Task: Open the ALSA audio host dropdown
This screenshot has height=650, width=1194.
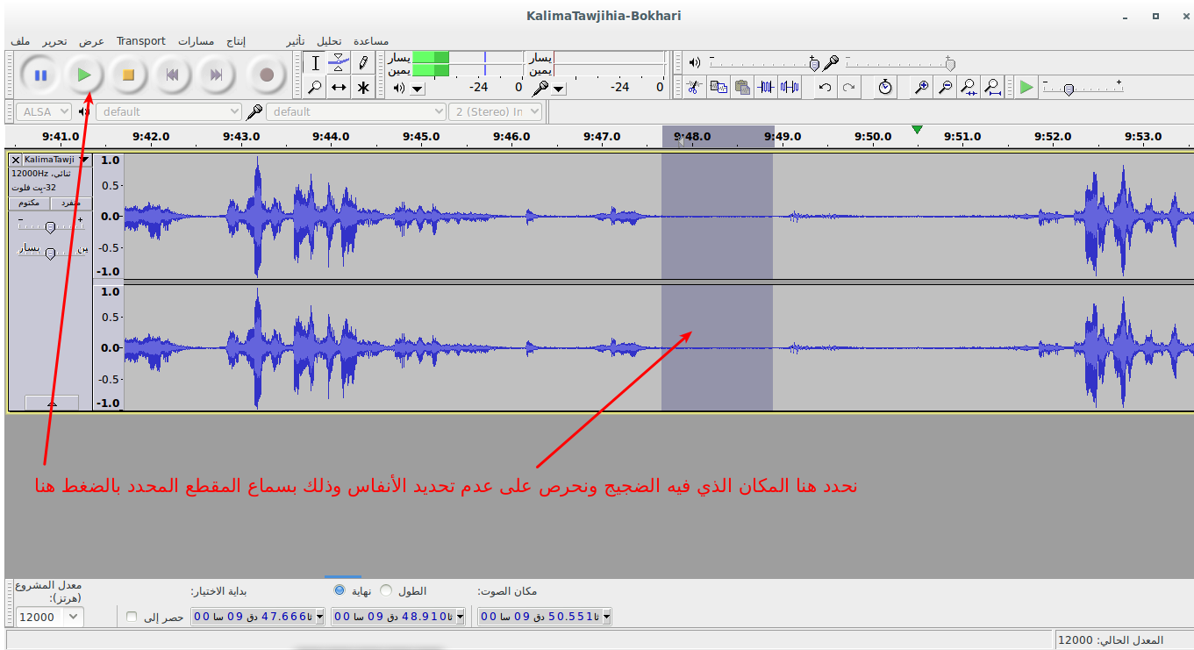Action: (x=45, y=111)
